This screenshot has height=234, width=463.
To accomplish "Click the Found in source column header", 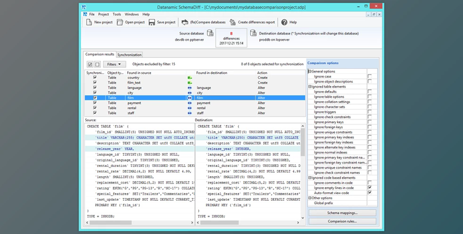I will coord(156,73).
